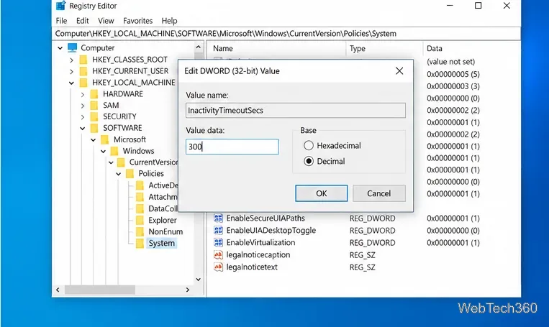The height and width of the screenshot is (327, 549).
Task: Select the HKEY_CURRENT_USER folder icon
Action: (83, 71)
